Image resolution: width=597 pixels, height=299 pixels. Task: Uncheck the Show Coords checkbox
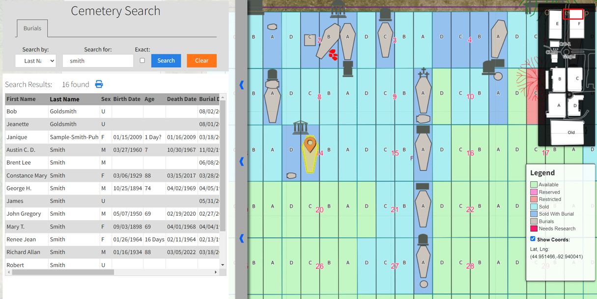pos(533,239)
